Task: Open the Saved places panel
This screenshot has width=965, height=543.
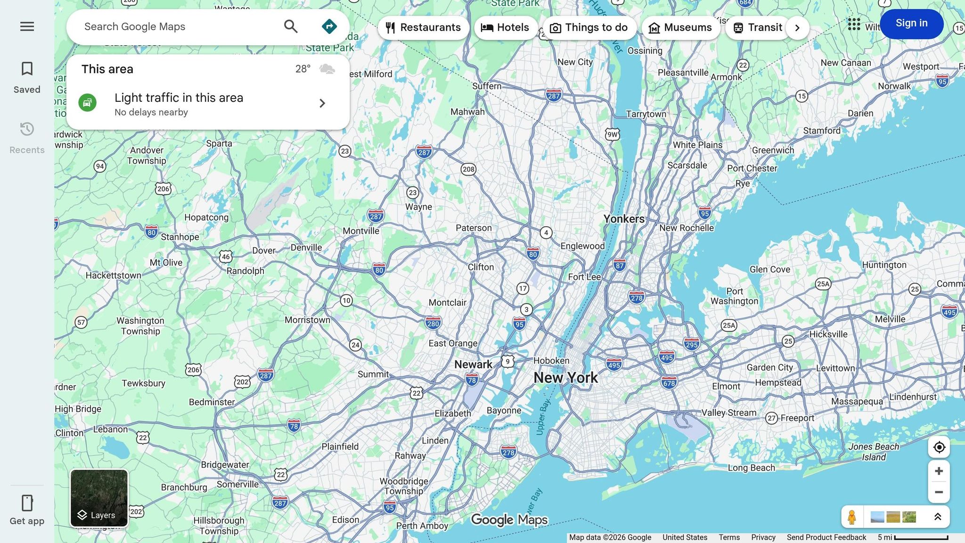Action: click(x=26, y=77)
